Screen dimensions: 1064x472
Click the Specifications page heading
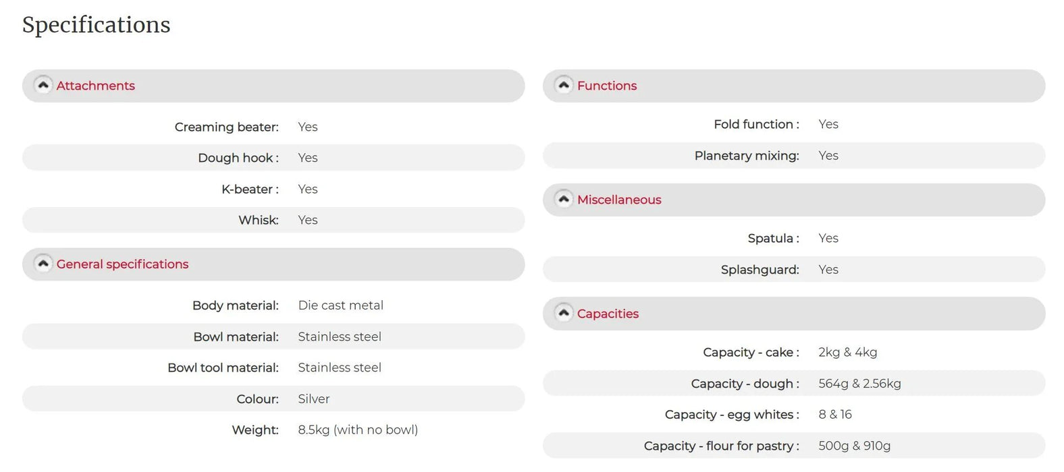tap(97, 25)
